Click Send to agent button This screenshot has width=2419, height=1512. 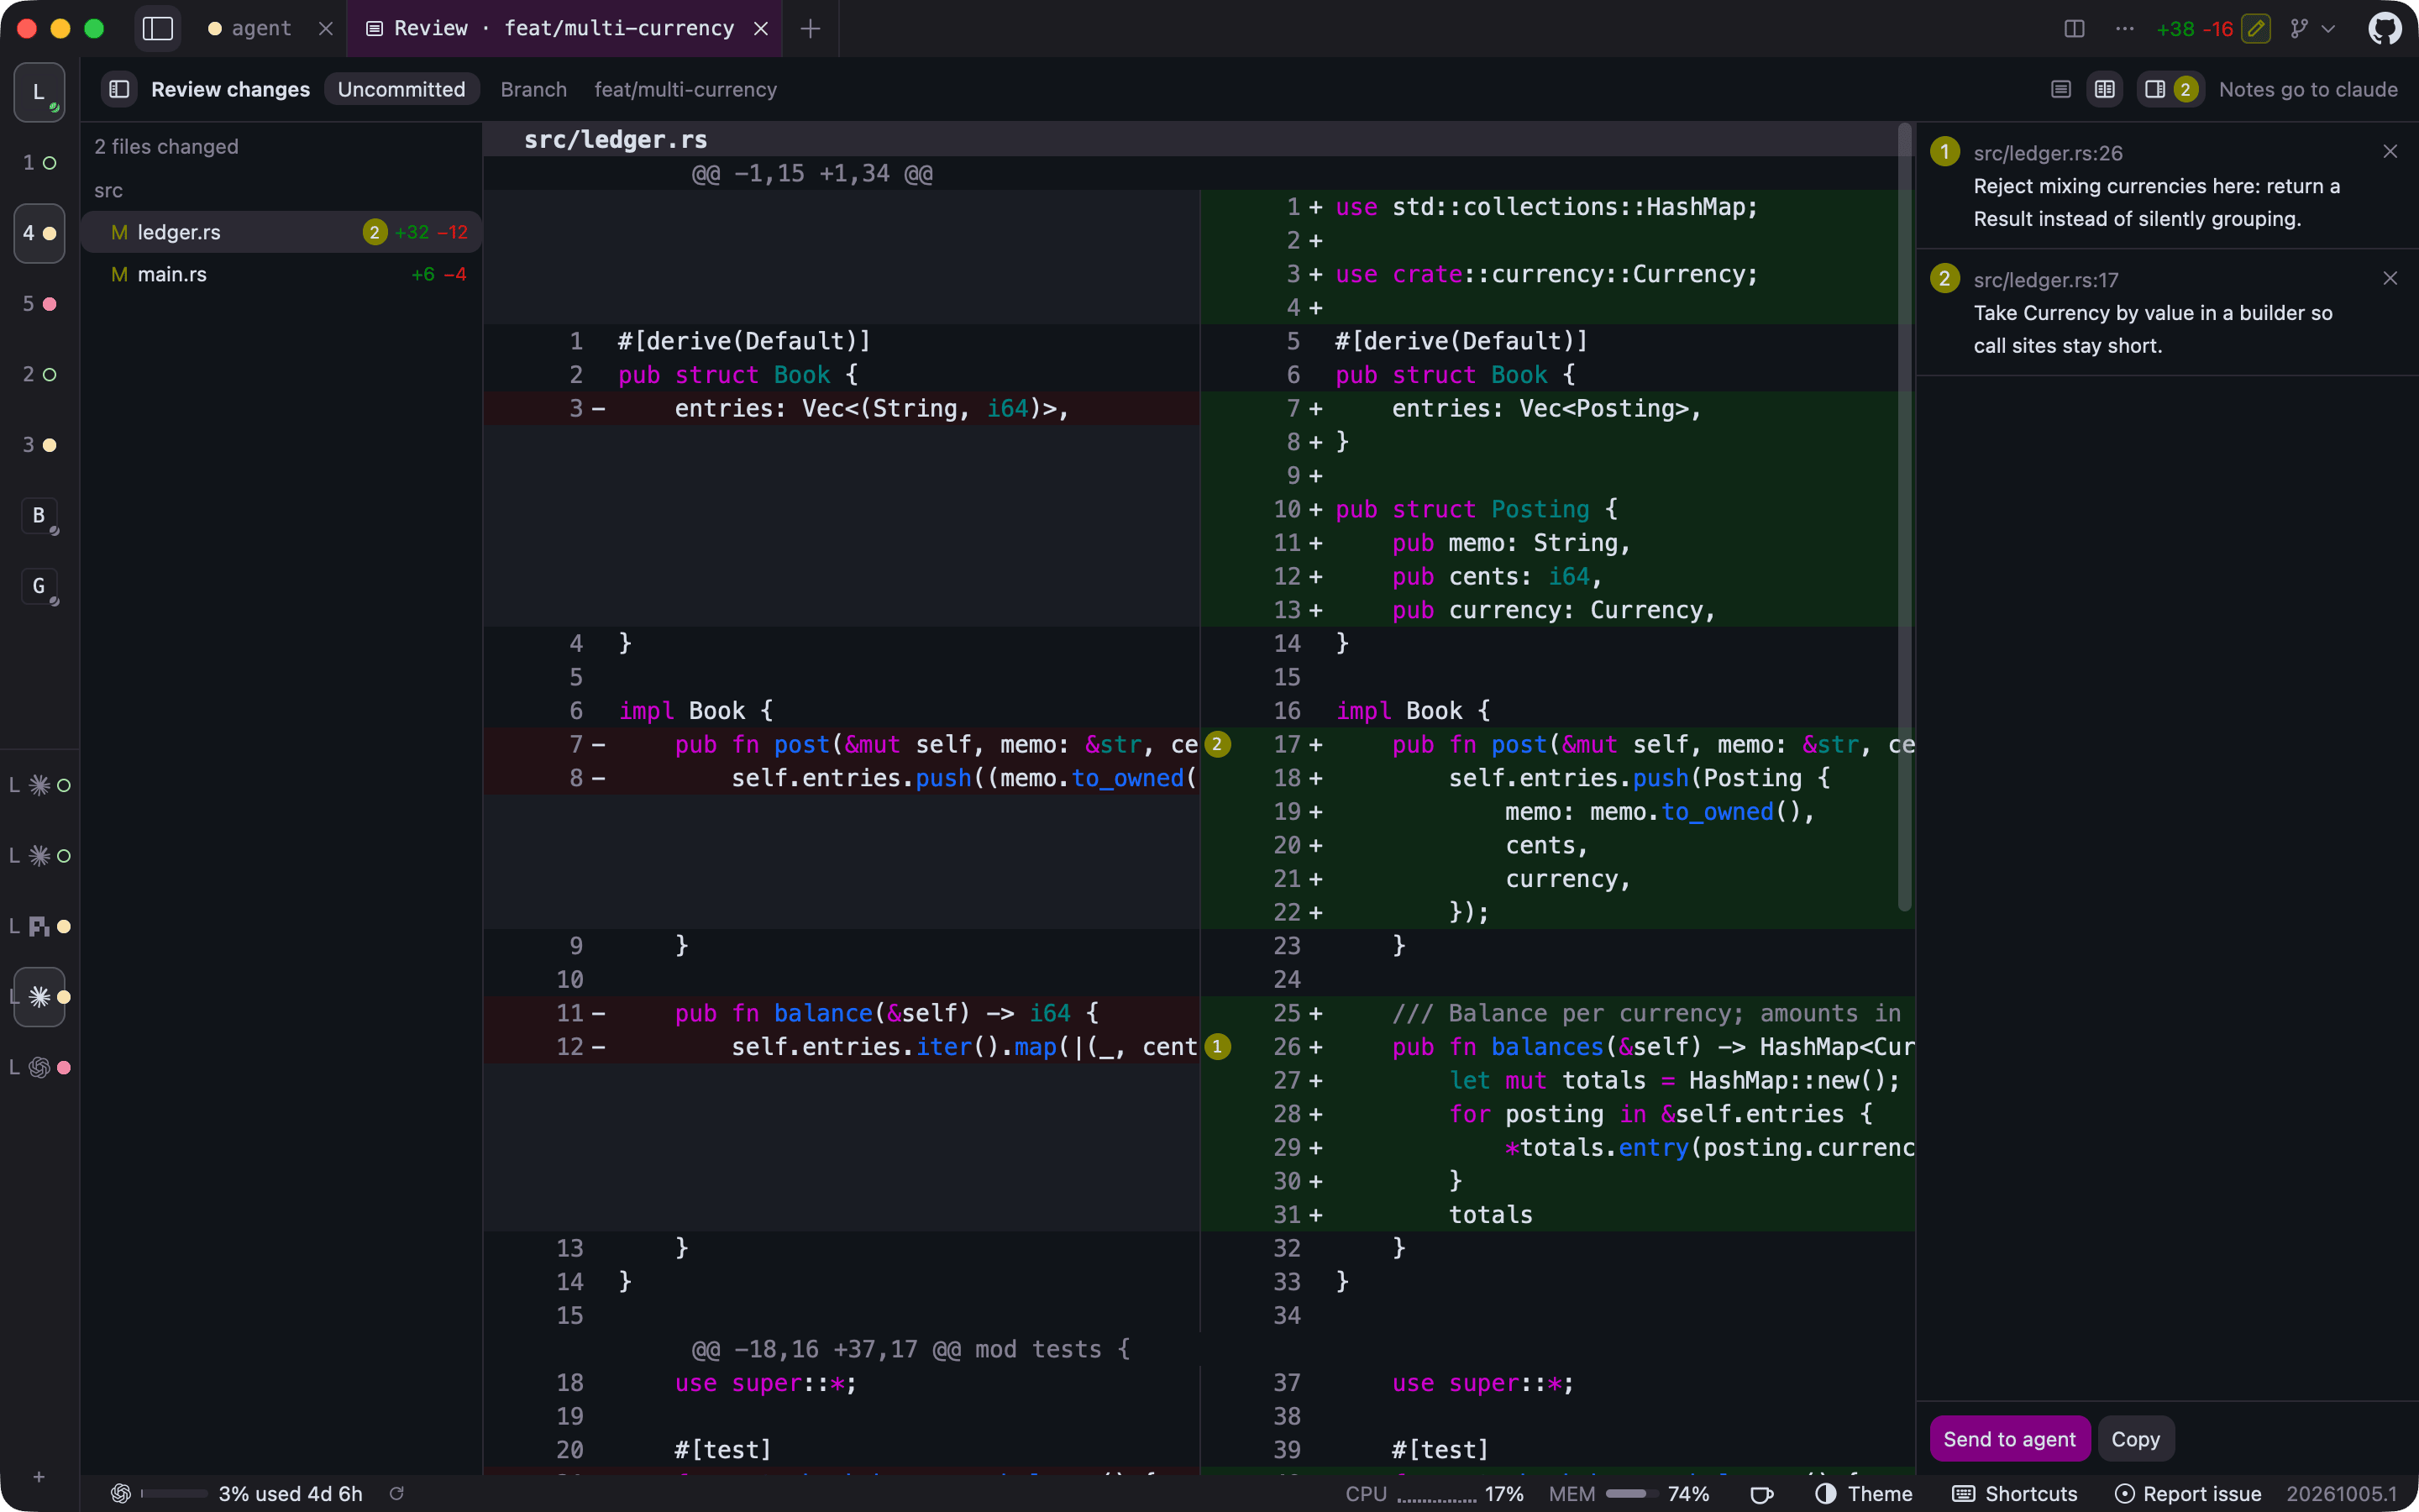pos(2008,1439)
